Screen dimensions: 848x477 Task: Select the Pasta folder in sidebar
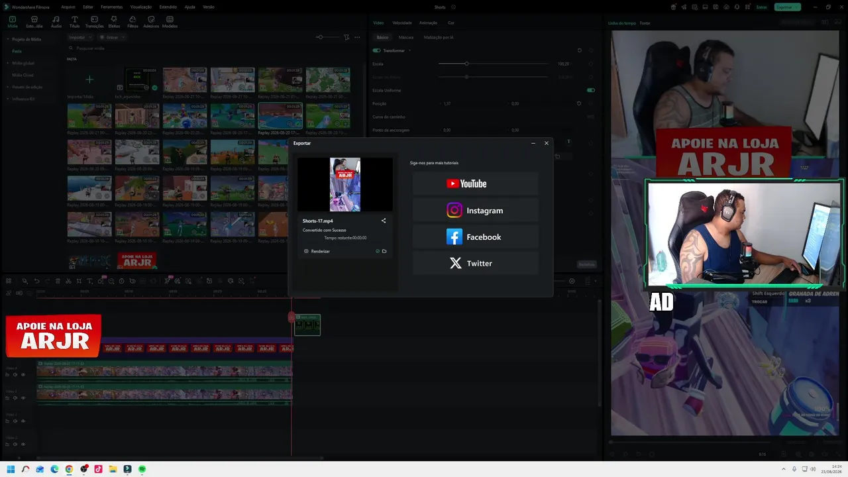[17, 51]
